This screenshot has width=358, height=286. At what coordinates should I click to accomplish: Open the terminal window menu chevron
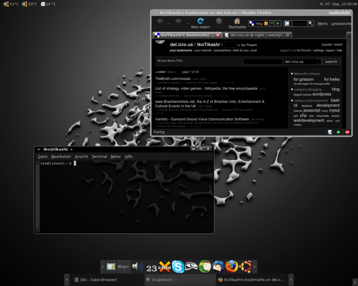tap(38, 149)
